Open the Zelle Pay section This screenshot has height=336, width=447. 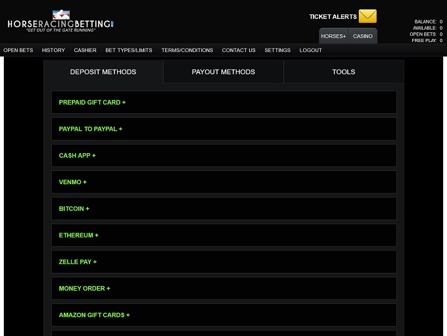pyautogui.click(x=78, y=262)
